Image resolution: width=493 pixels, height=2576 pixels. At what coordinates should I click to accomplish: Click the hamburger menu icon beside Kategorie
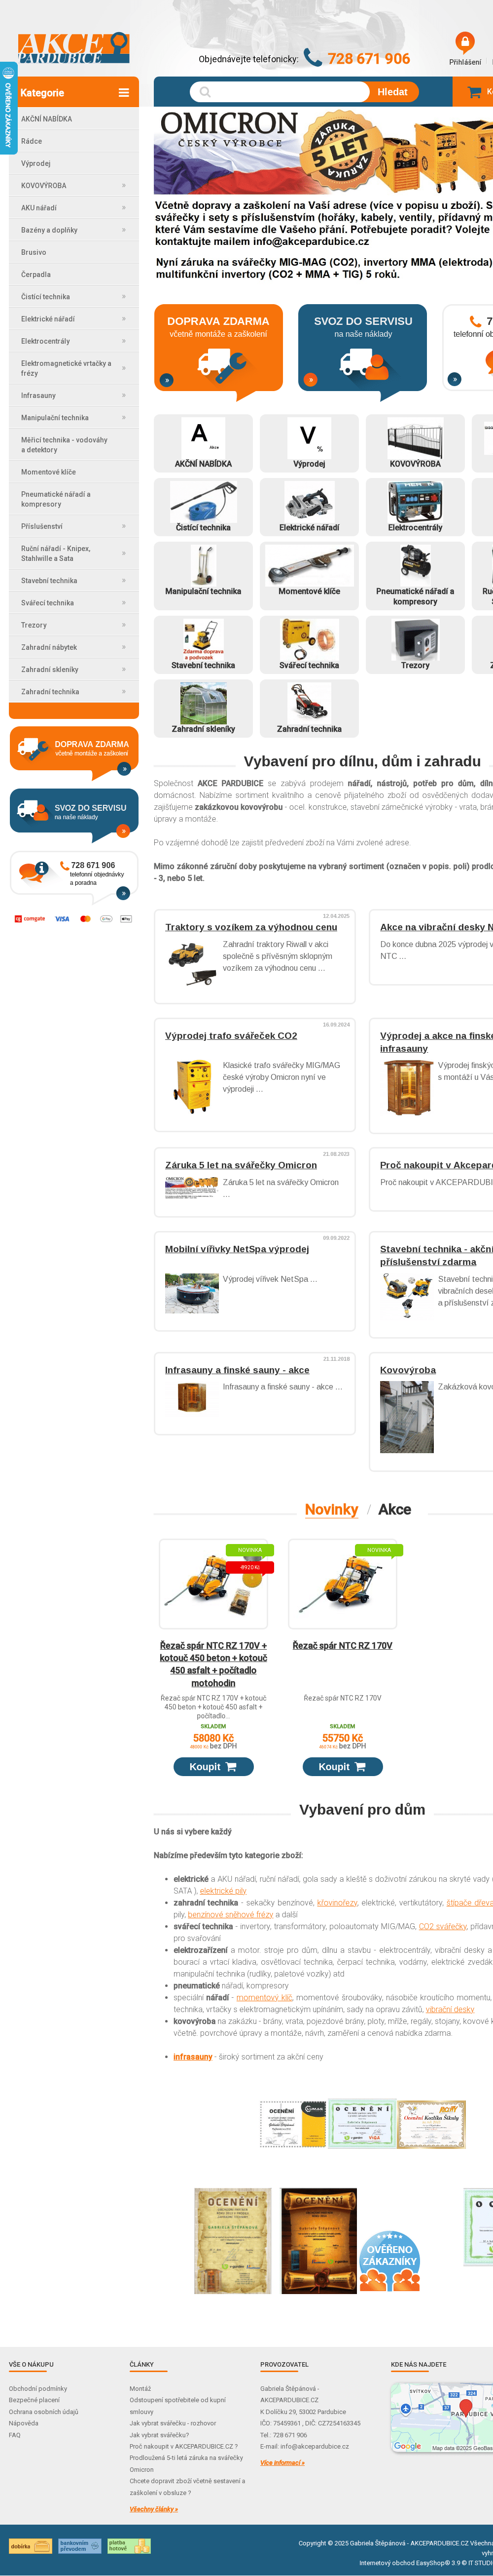pos(124,93)
